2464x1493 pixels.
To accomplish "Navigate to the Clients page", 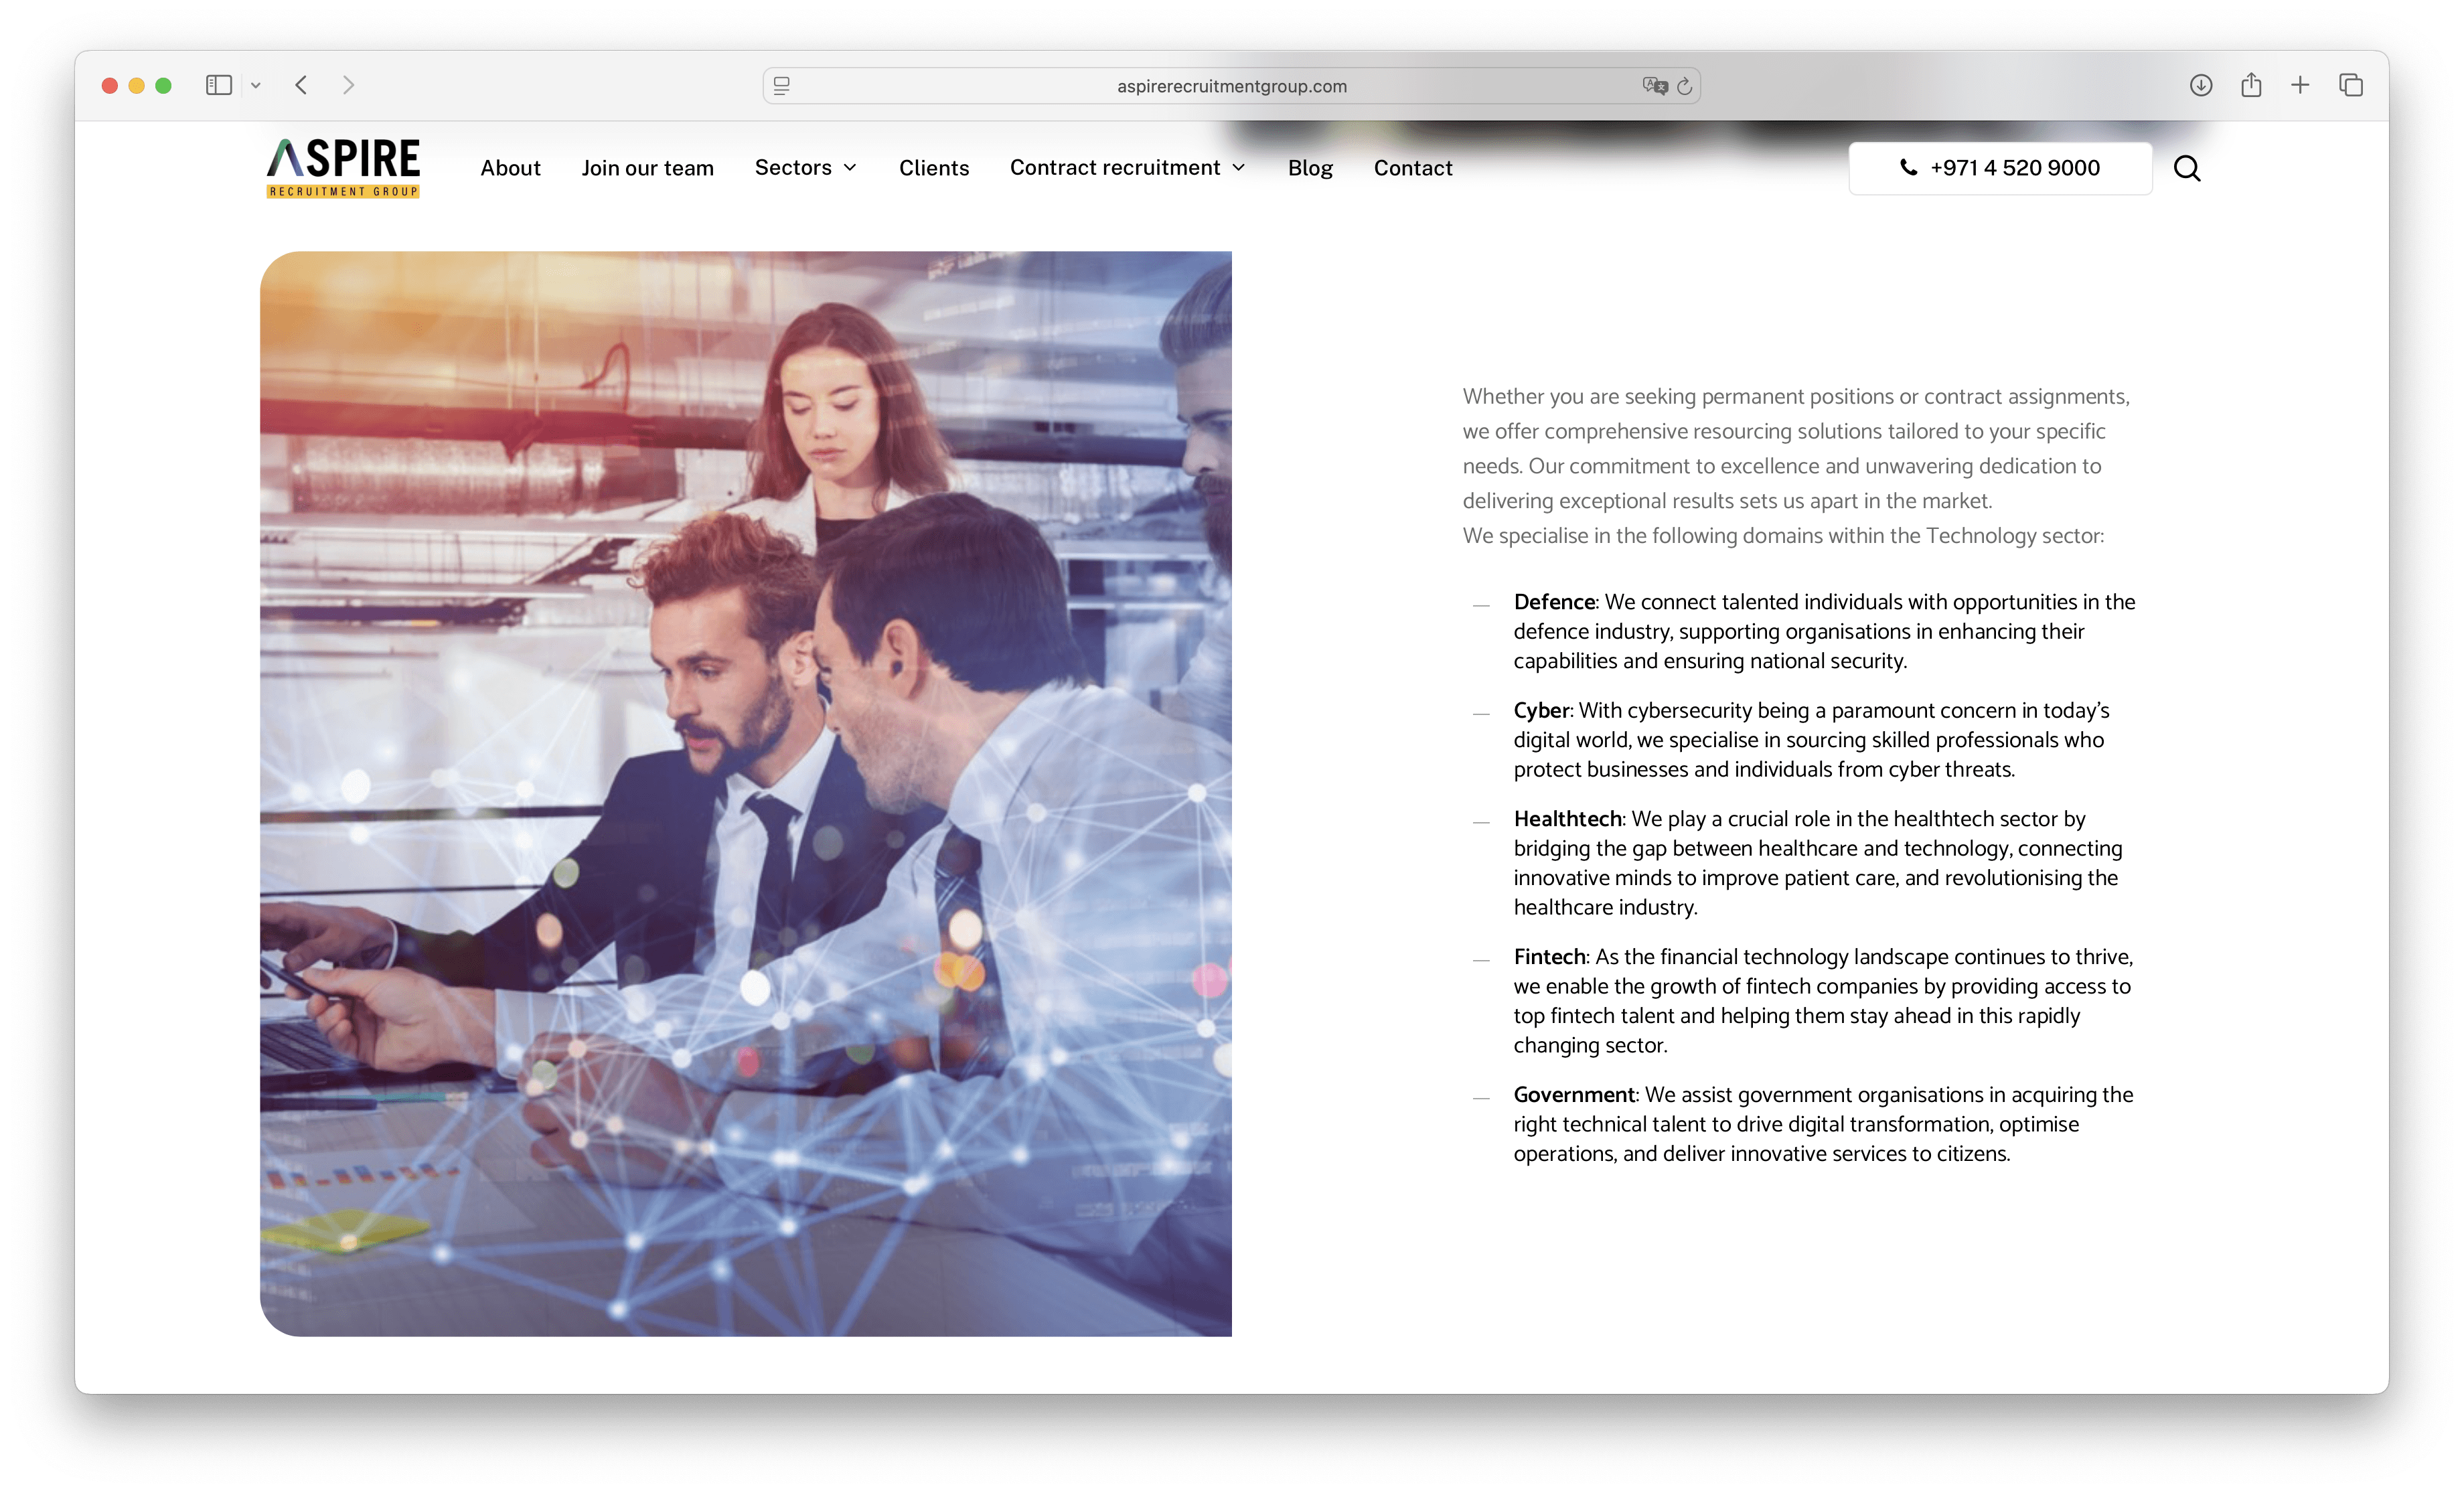I will point(933,168).
